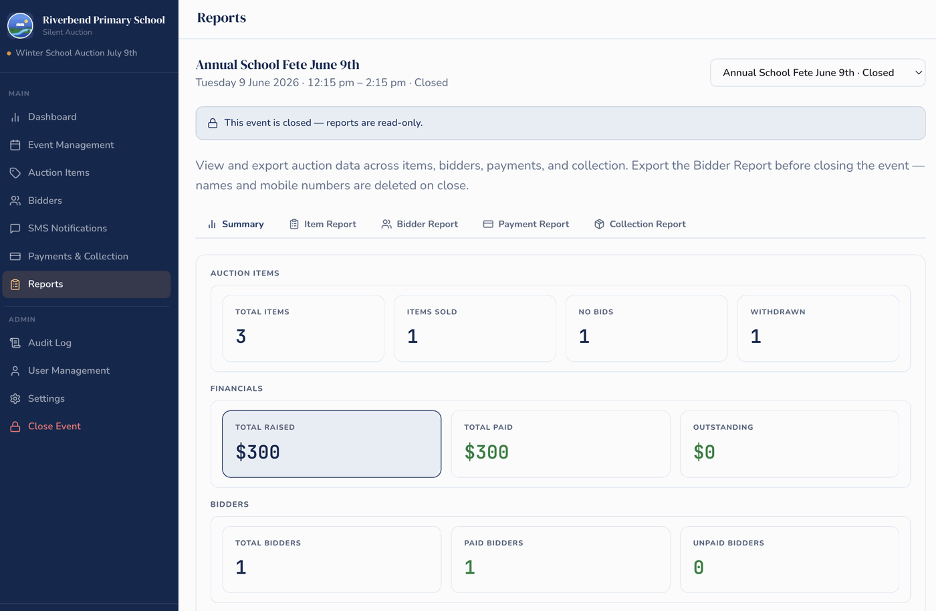Click the 'This event is closed' banner text
This screenshot has height=611, width=936.
[x=324, y=123]
